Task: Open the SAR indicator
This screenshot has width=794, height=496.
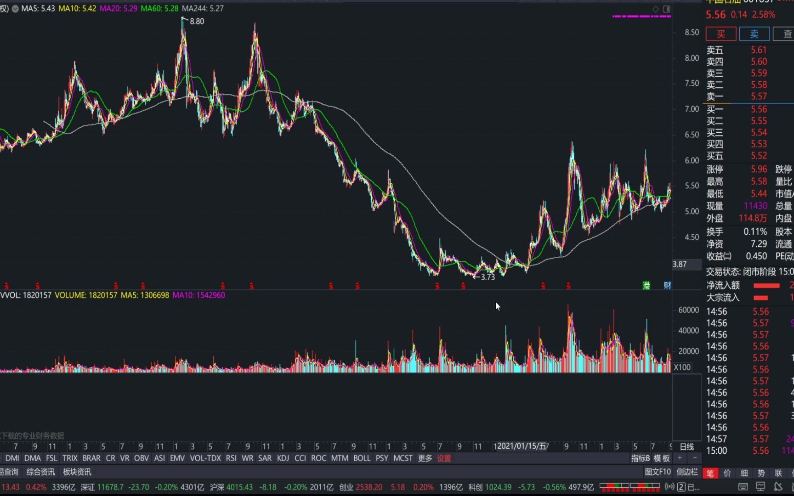Action: click(265, 458)
